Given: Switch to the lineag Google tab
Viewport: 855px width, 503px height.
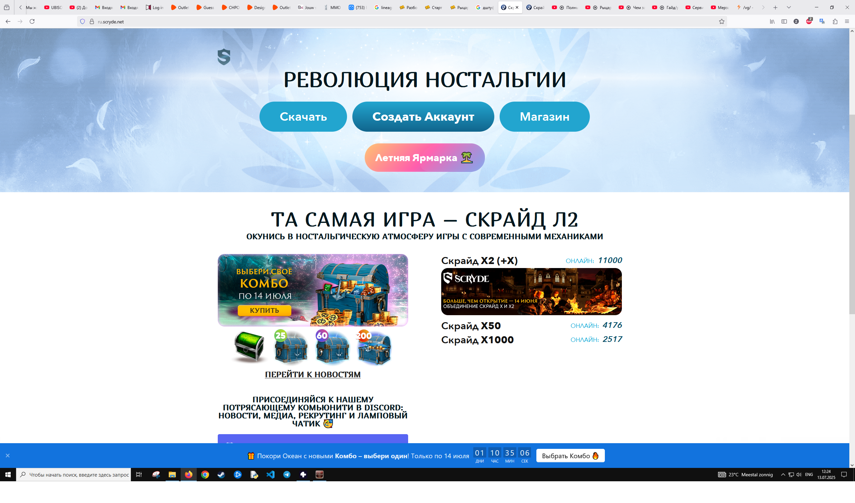Looking at the screenshot, I should 383,7.
